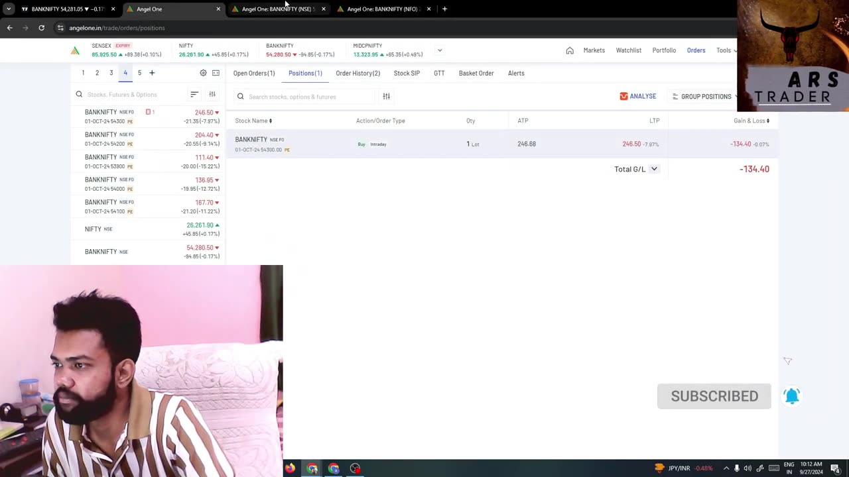Click the SUBSCRIBED button
The width and height of the screenshot is (849, 477).
coord(714,396)
